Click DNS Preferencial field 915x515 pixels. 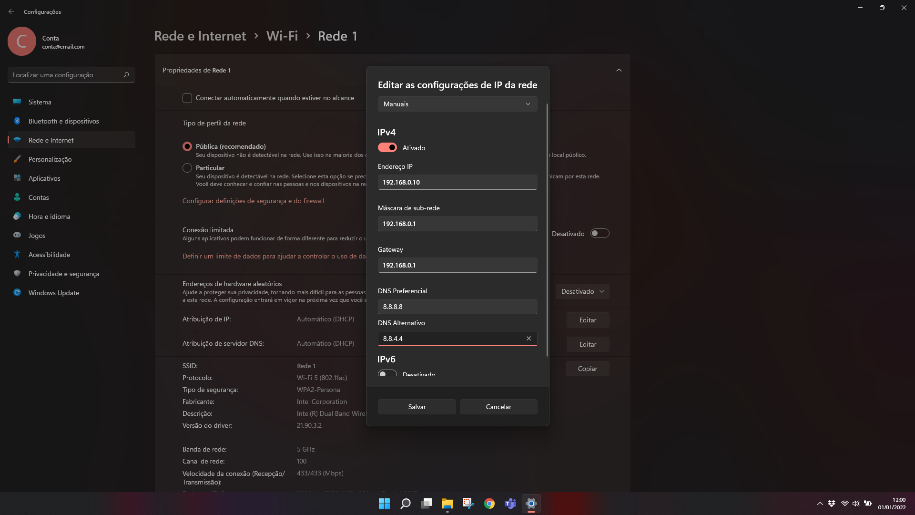[457, 307]
